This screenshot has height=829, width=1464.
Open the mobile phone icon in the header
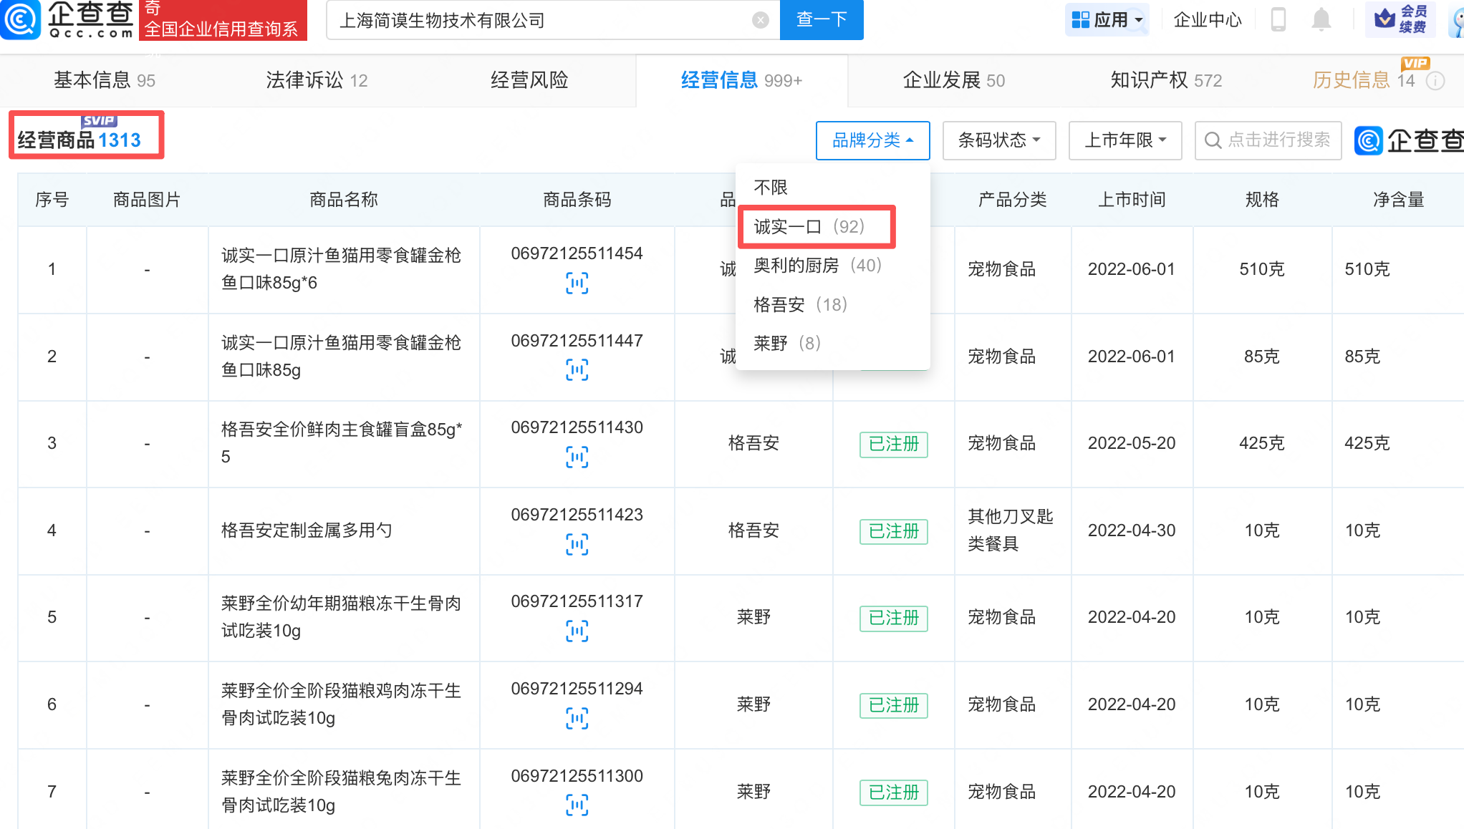tap(1278, 19)
